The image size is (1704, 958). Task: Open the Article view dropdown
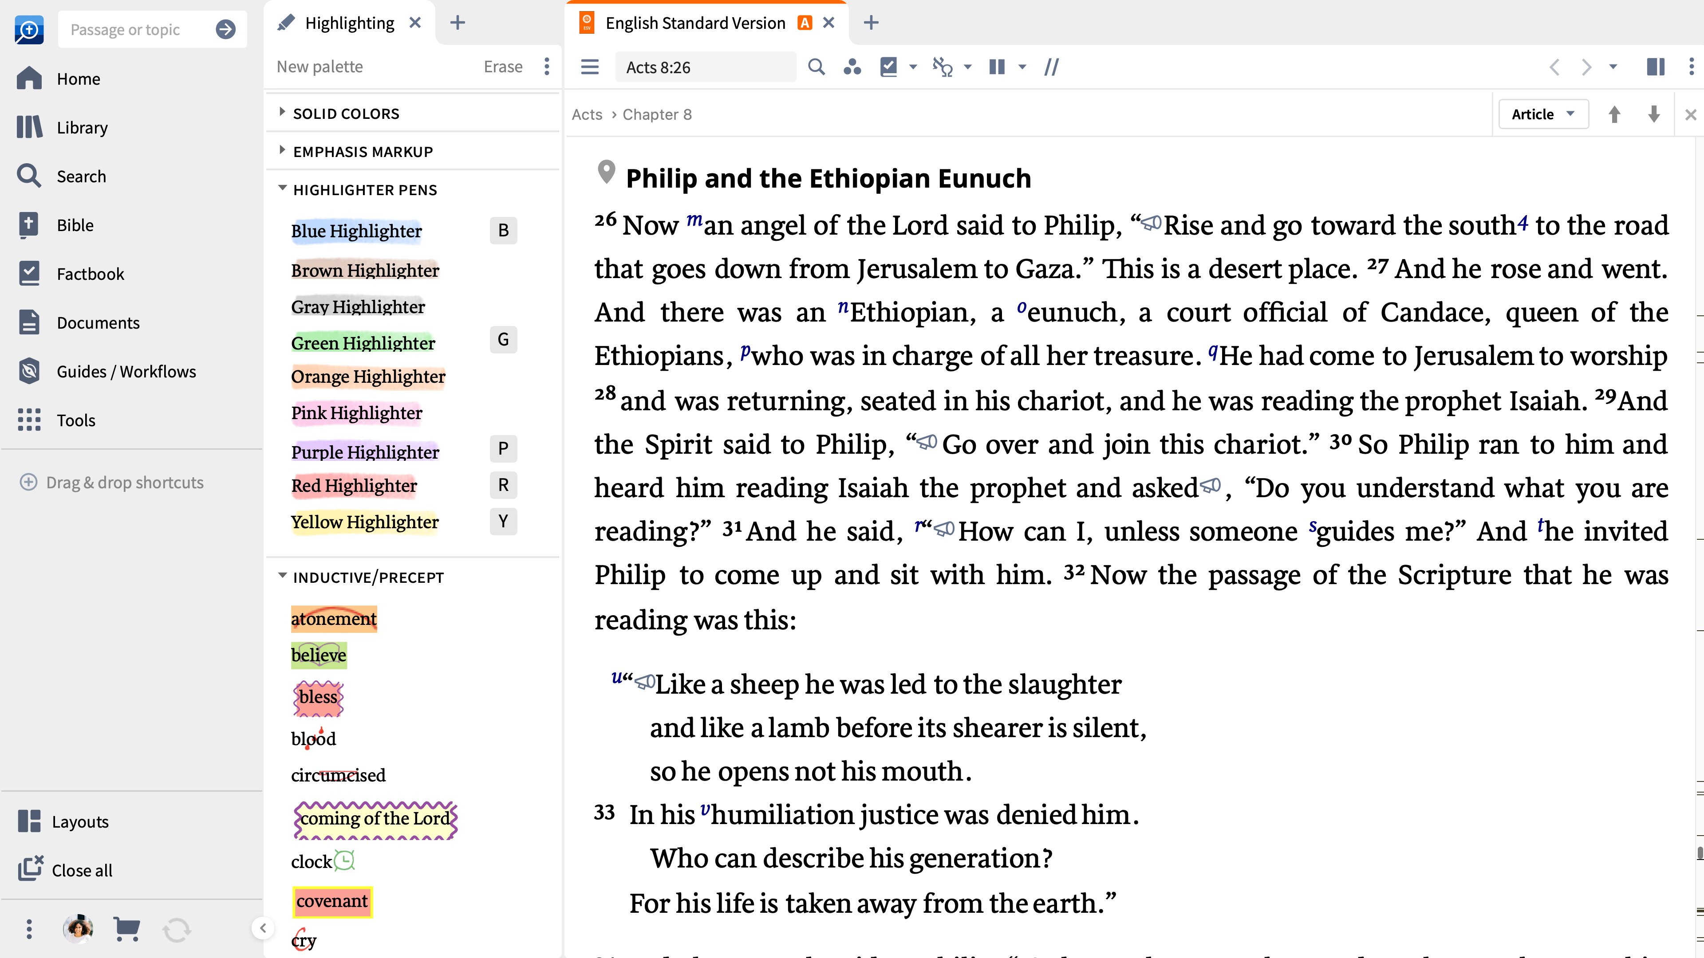point(1543,114)
